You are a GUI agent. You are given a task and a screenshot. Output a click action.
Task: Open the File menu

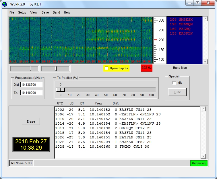12,12
